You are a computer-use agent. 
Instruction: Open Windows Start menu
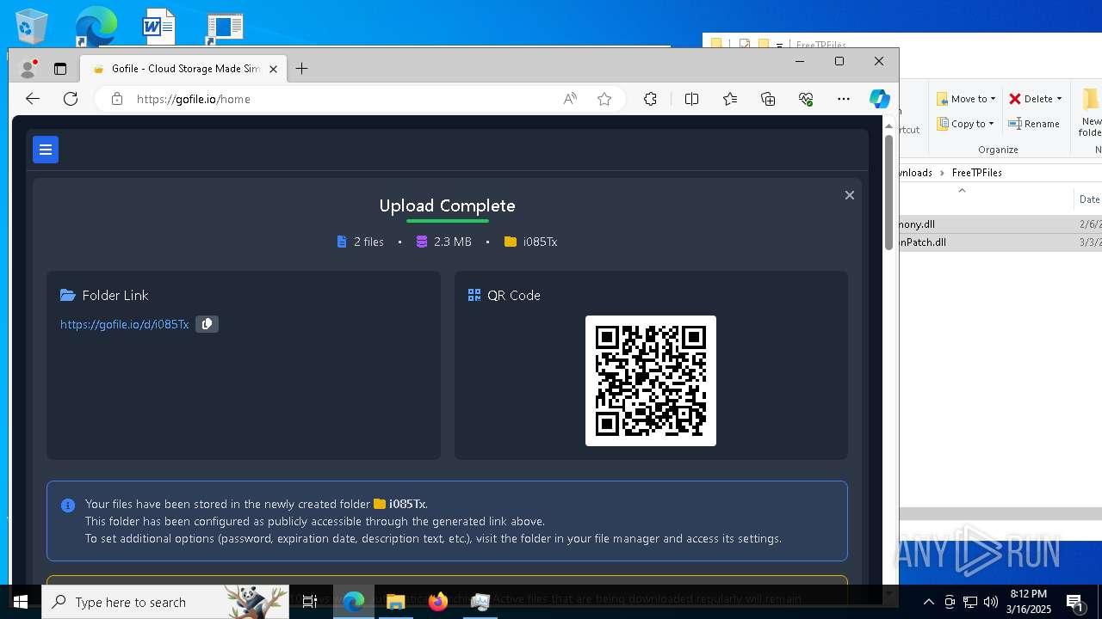click(21, 602)
